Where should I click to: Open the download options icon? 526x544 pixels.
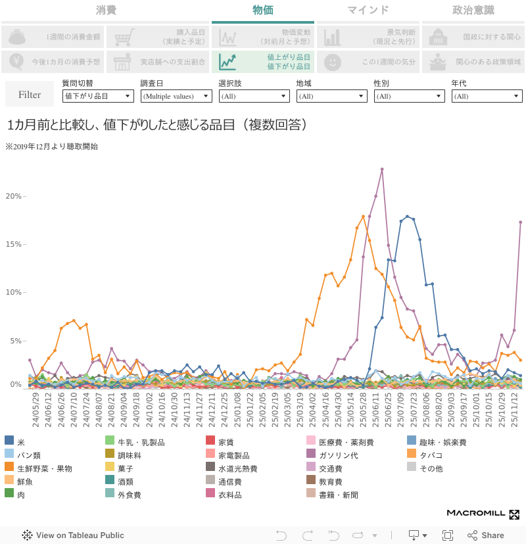tap(417, 535)
